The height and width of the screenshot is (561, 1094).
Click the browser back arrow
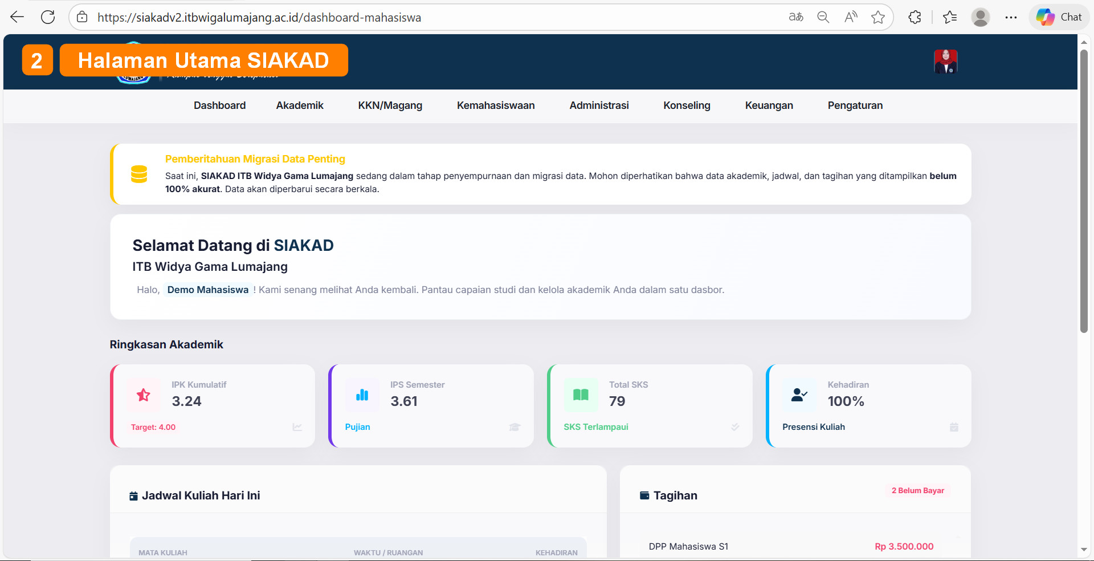[17, 17]
